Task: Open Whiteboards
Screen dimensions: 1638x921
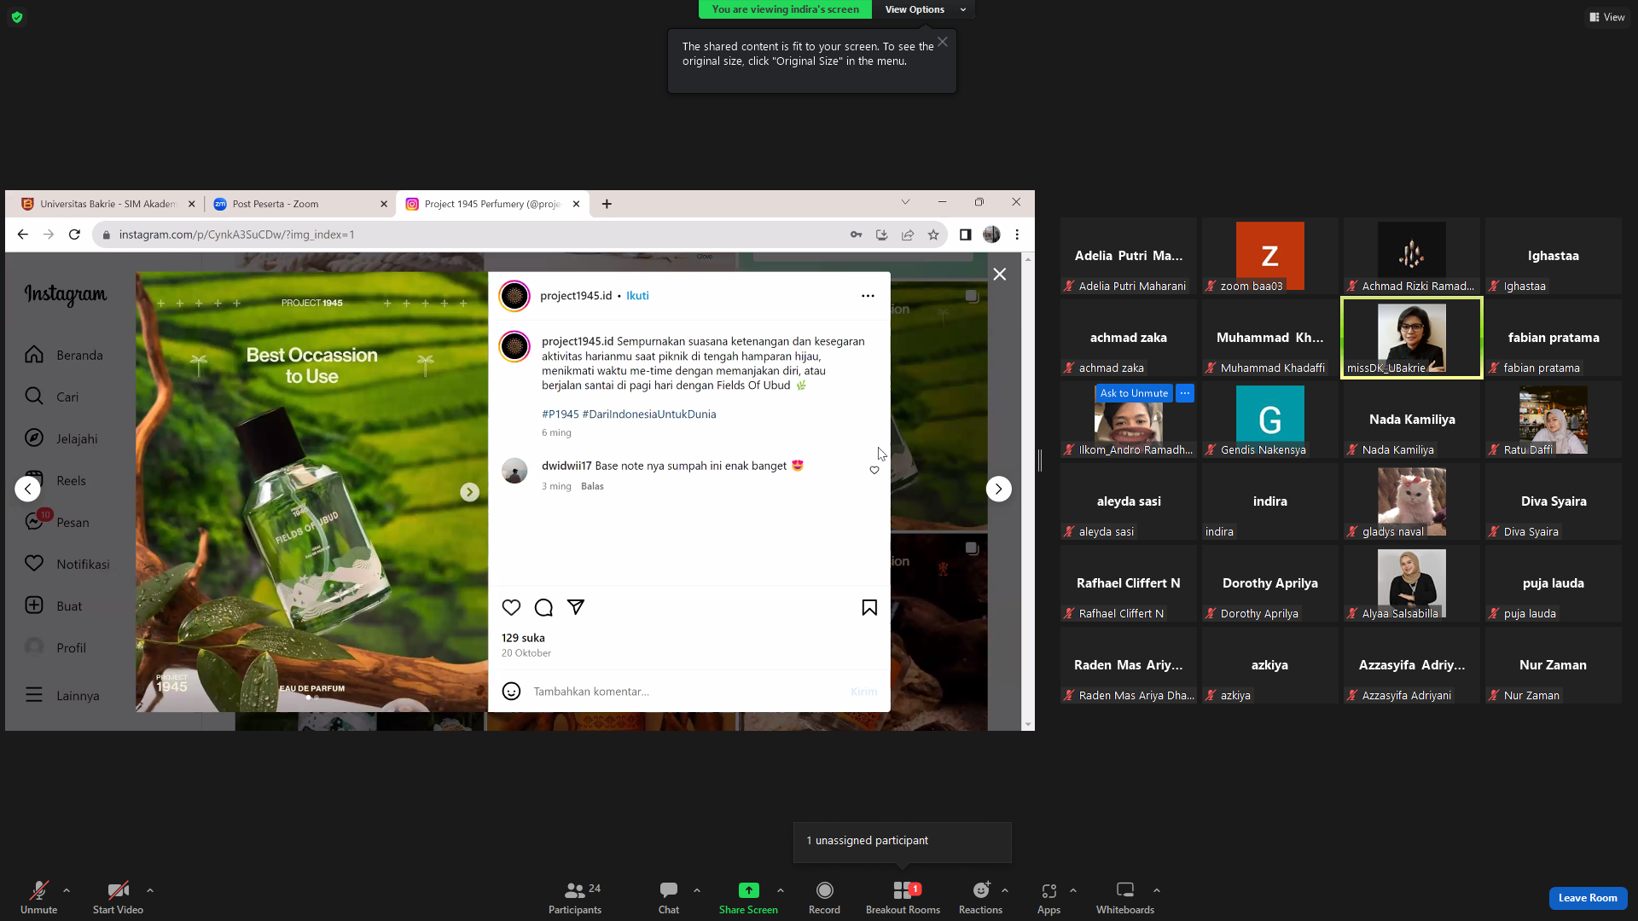Action: 1125,897
